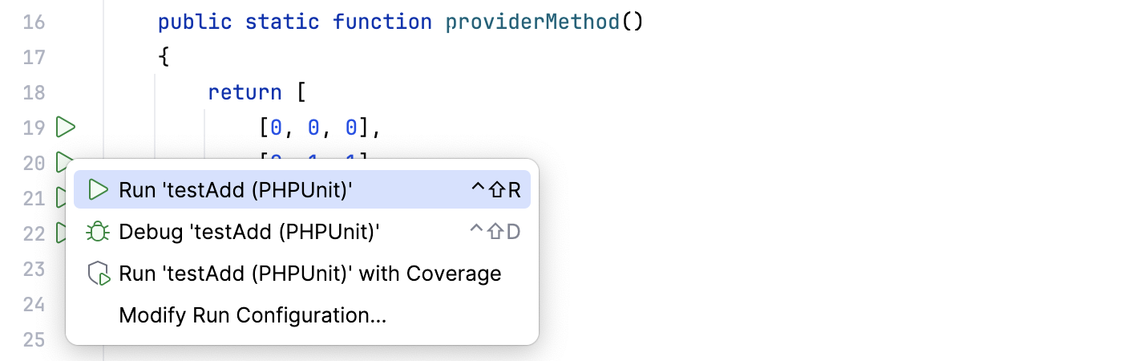Image resolution: width=1132 pixels, height=361 pixels.
Task: Click line number 24 in the gutter
Action: [34, 304]
